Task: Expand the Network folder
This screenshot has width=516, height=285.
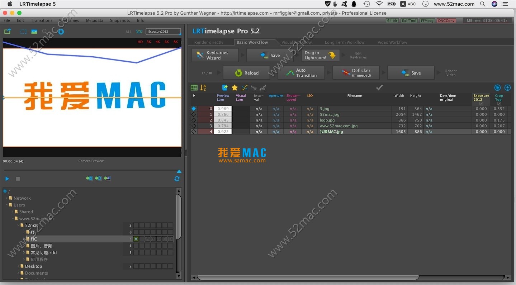Action: coord(7,198)
